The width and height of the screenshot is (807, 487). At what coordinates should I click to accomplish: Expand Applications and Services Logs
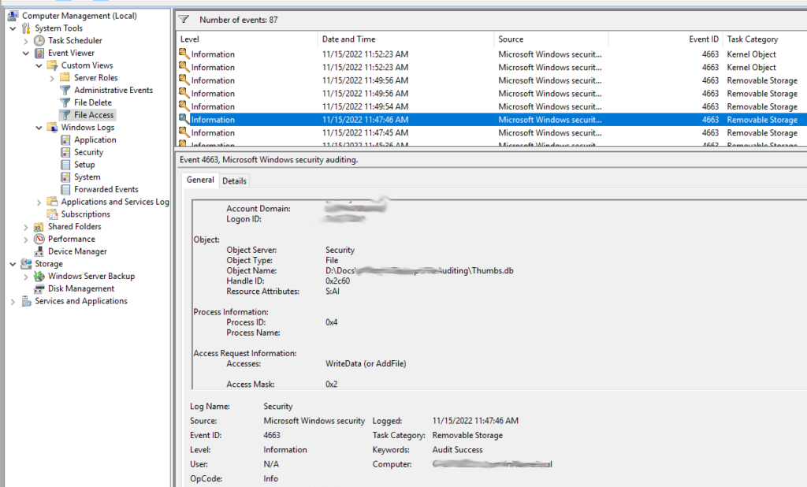(39, 201)
